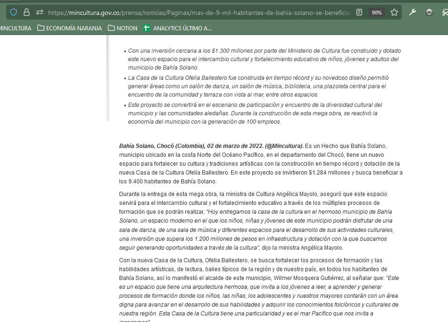Viewport: 448px width, 322px height.
Task: Open the ECONOMÍA NARANJA bookmarks folder
Action: coord(70,28)
